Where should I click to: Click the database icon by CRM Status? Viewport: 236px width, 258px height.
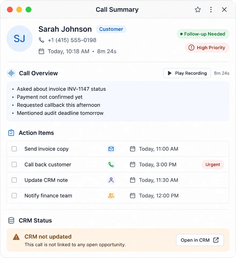pos(11,220)
